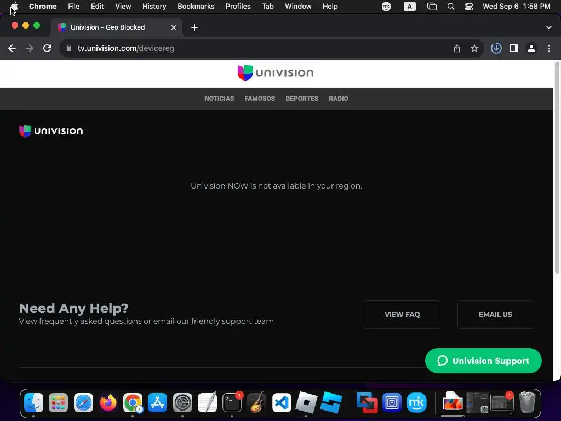Open the Chrome downloads indicator
The image size is (561, 421).
pyautogui.click(x=496, y=48)
